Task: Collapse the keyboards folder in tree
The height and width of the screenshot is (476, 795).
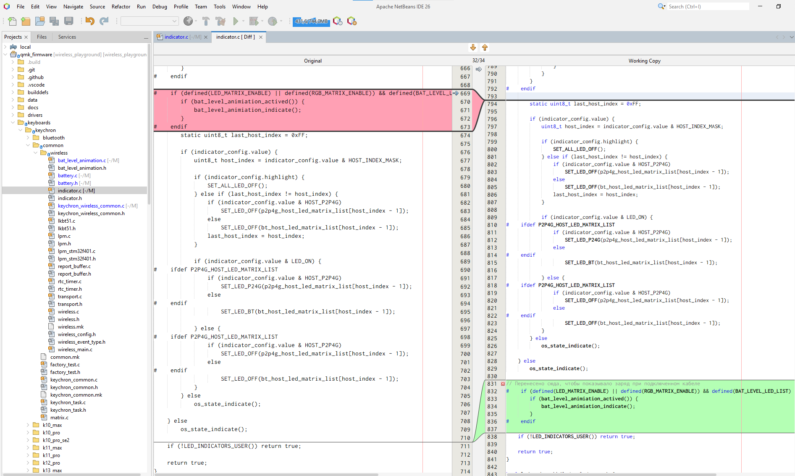Action: pyautogui.click(x=13, y=123)
